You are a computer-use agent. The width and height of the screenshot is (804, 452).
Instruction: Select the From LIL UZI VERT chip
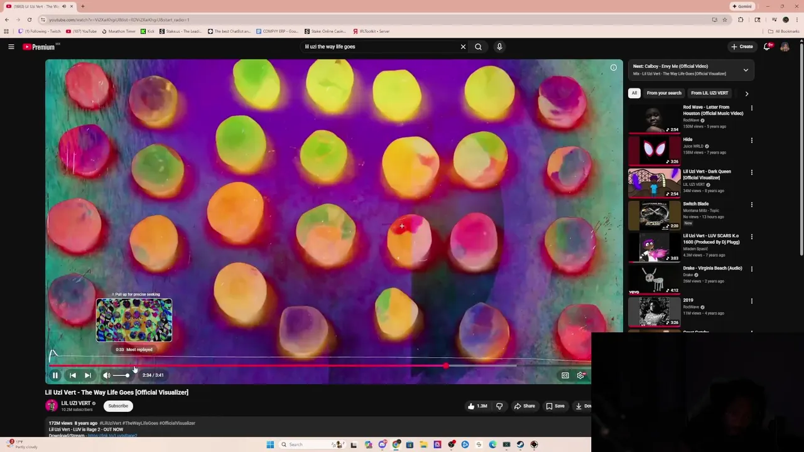[x=710, y=93]
